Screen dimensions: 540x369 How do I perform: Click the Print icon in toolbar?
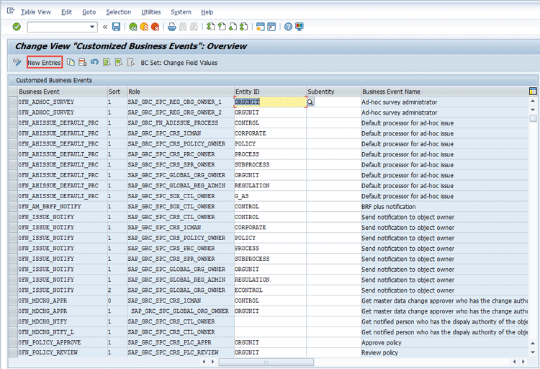pos(172,27)
